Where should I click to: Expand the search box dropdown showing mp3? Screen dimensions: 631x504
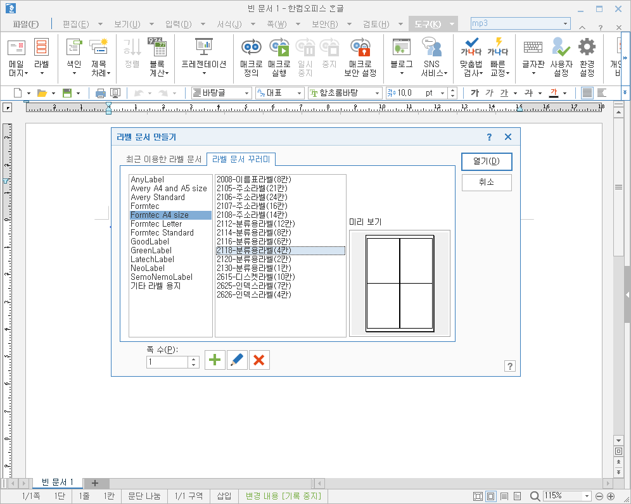tap(565, 23)
